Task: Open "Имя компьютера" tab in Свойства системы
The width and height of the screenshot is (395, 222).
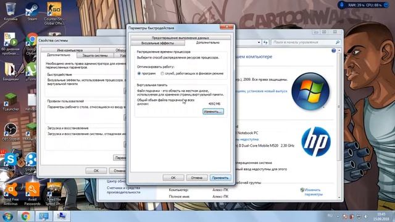Action: [x=70, y=50]
